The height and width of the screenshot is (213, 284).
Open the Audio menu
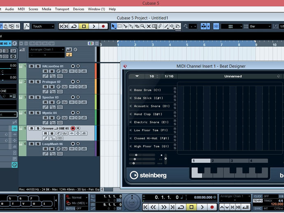[9, 9]
